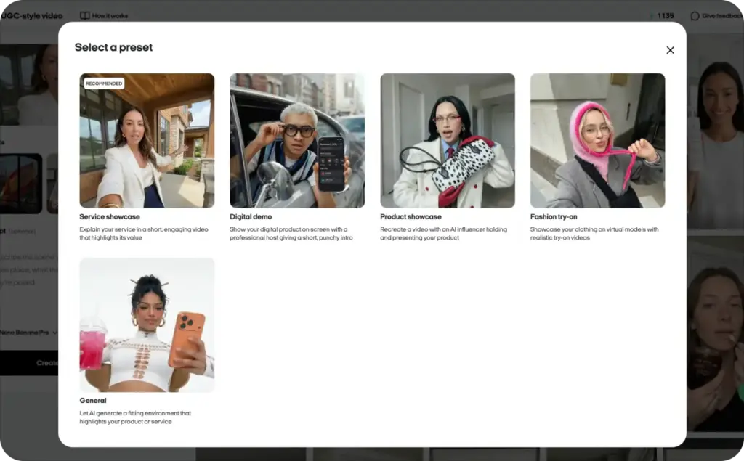This screenshot has height=461, width=744.
Task: Choose the General preset thumbnail
Action: tap(147, 325)
